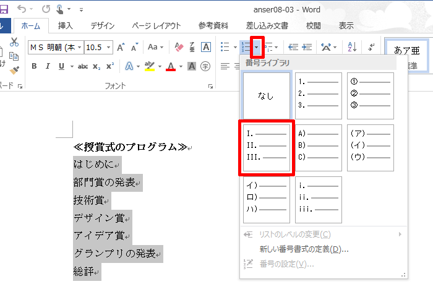The image size is (433, 297).
Task: Save the document with the floppy icon
Action: pyautogui.click(x=3, y=9)
